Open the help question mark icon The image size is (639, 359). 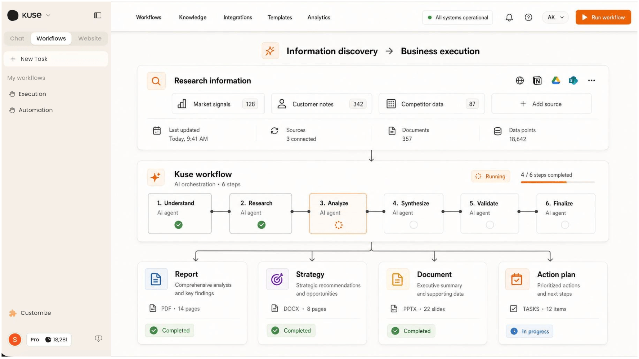click(x=528, y=17)
